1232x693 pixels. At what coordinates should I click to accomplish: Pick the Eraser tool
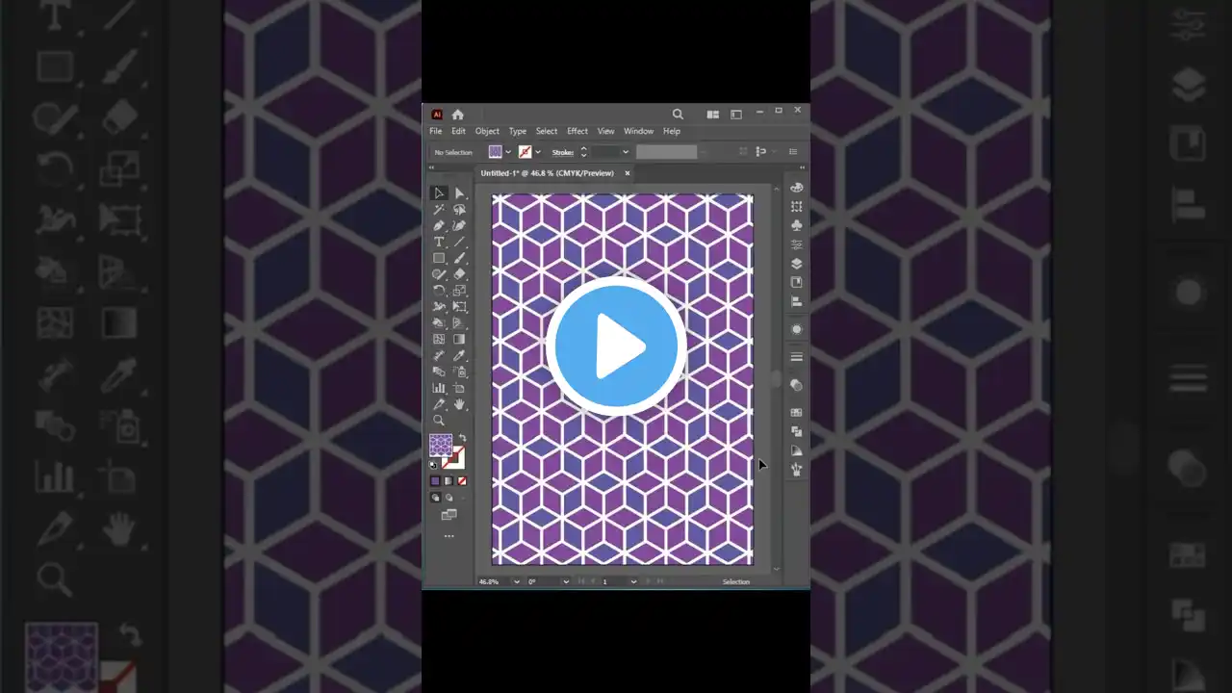point(460,274)
